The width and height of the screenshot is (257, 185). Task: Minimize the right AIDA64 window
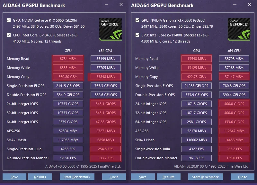click(x=235, y=5)
